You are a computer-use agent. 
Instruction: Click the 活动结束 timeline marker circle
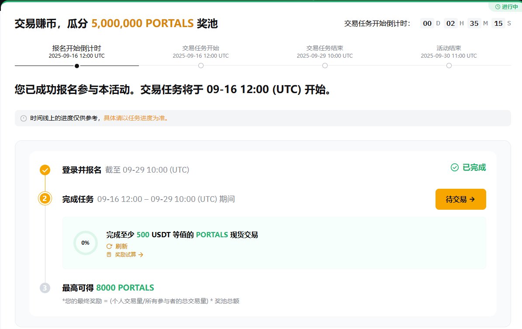pos(449,66)
